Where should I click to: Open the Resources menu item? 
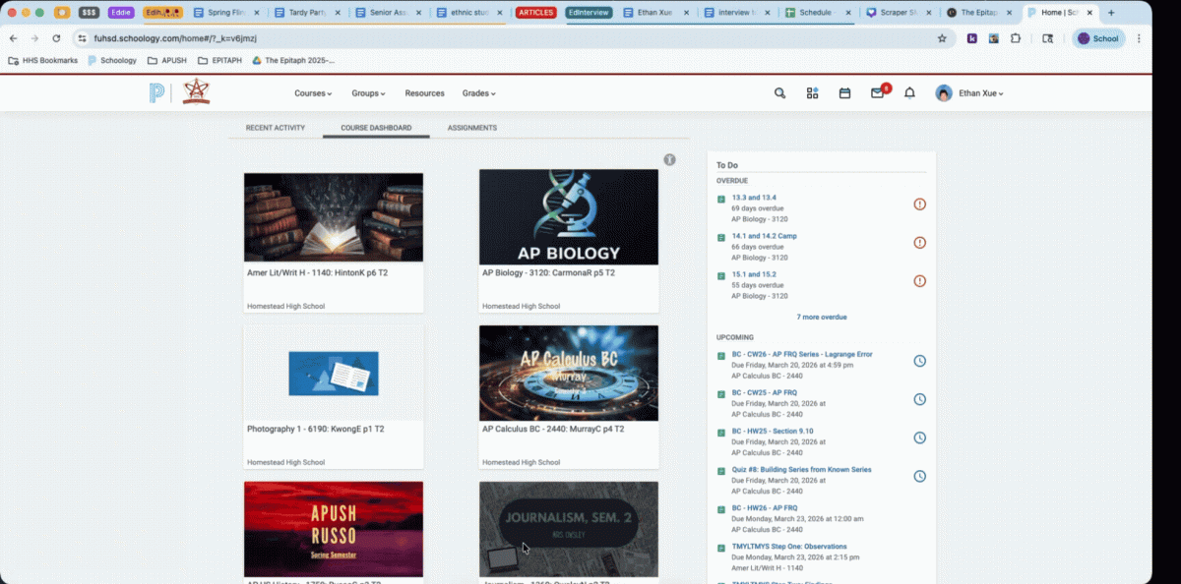[424, 93]
